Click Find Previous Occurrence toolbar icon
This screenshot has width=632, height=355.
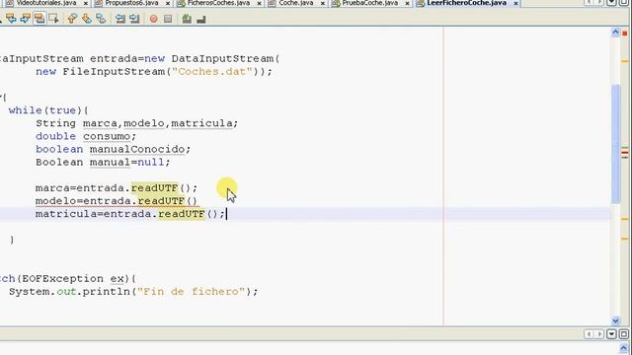coord(11,19)
